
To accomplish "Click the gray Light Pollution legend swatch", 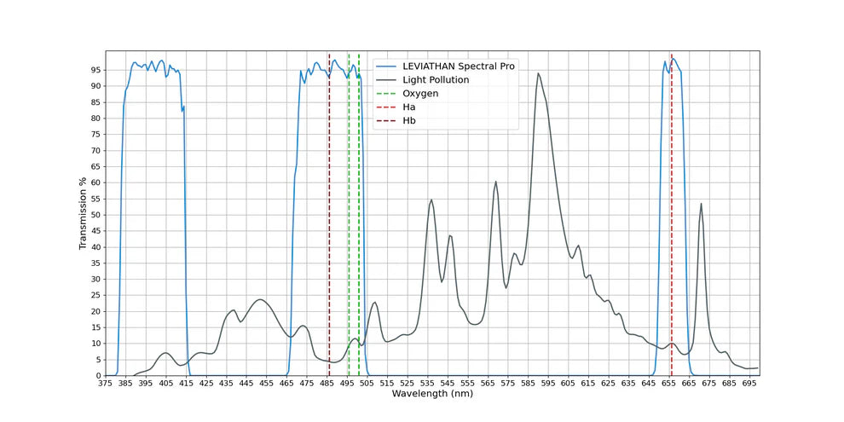I will click(386, 80).
